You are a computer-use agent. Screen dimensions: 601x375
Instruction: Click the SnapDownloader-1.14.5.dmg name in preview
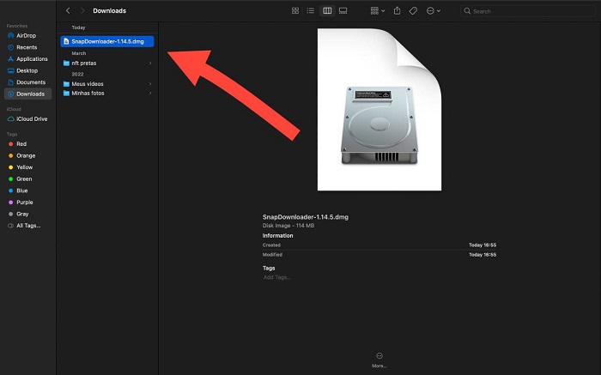pyautogui.click(x=306, y=217)
